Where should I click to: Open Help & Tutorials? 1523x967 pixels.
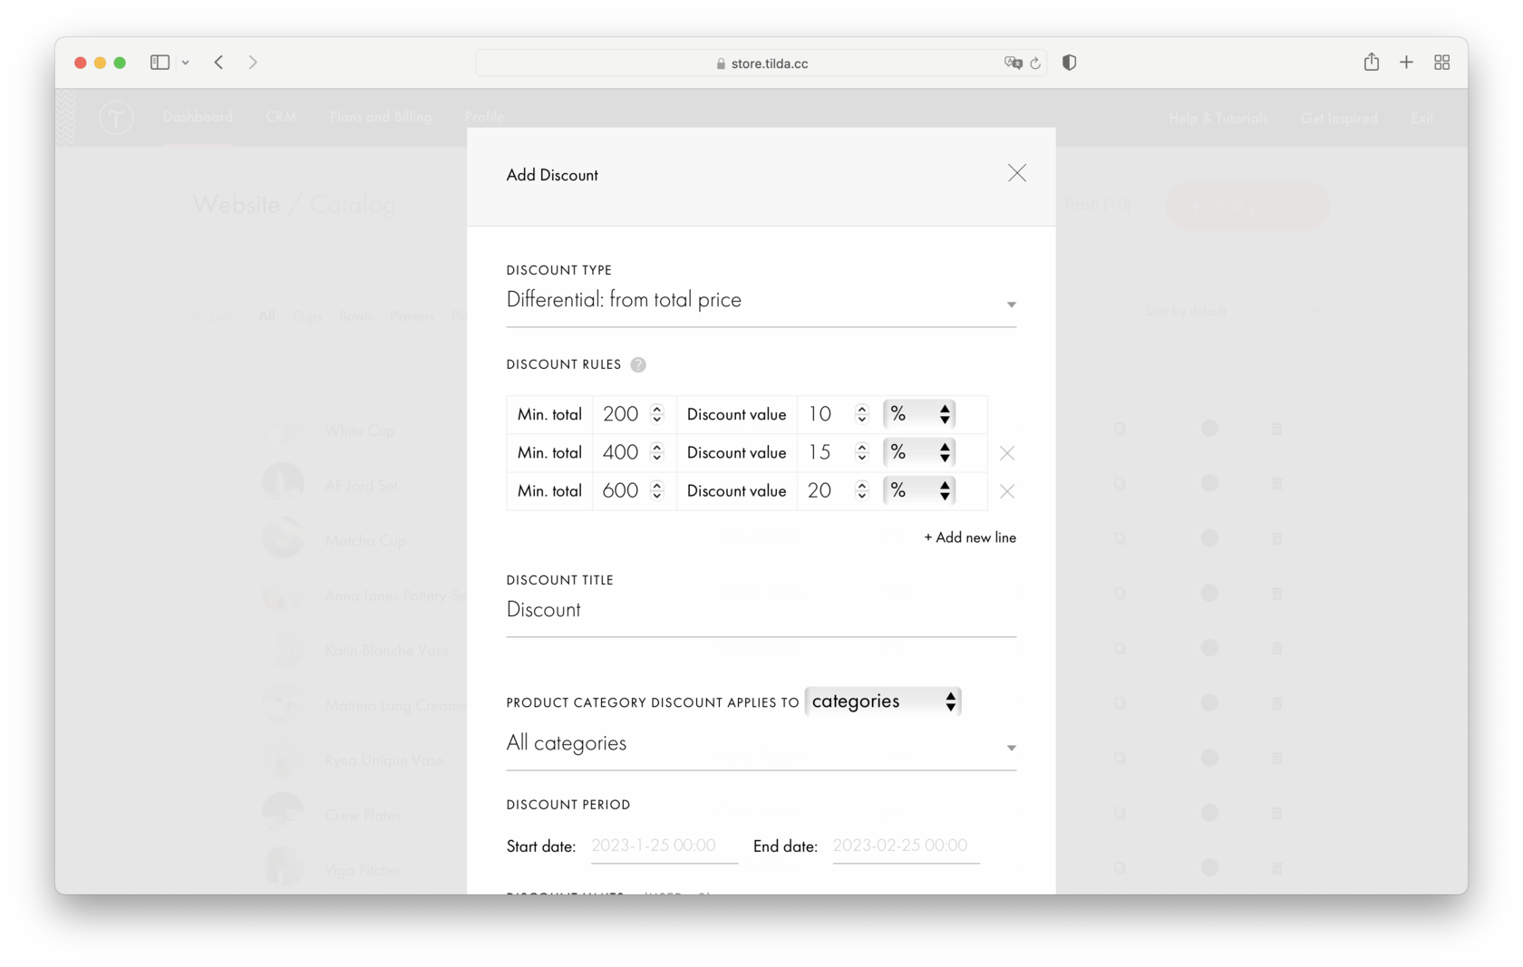[1217, 118]
